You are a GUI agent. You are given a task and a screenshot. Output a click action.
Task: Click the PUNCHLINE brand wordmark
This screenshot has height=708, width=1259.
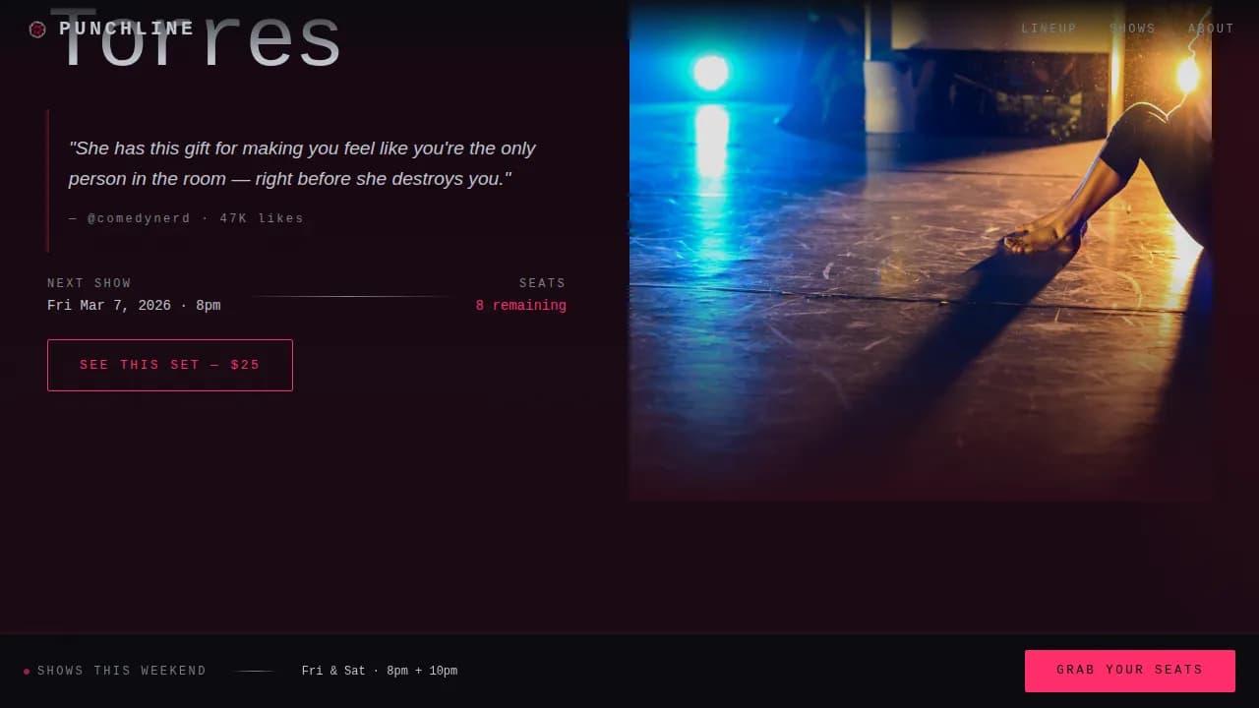tap(127, 29)
